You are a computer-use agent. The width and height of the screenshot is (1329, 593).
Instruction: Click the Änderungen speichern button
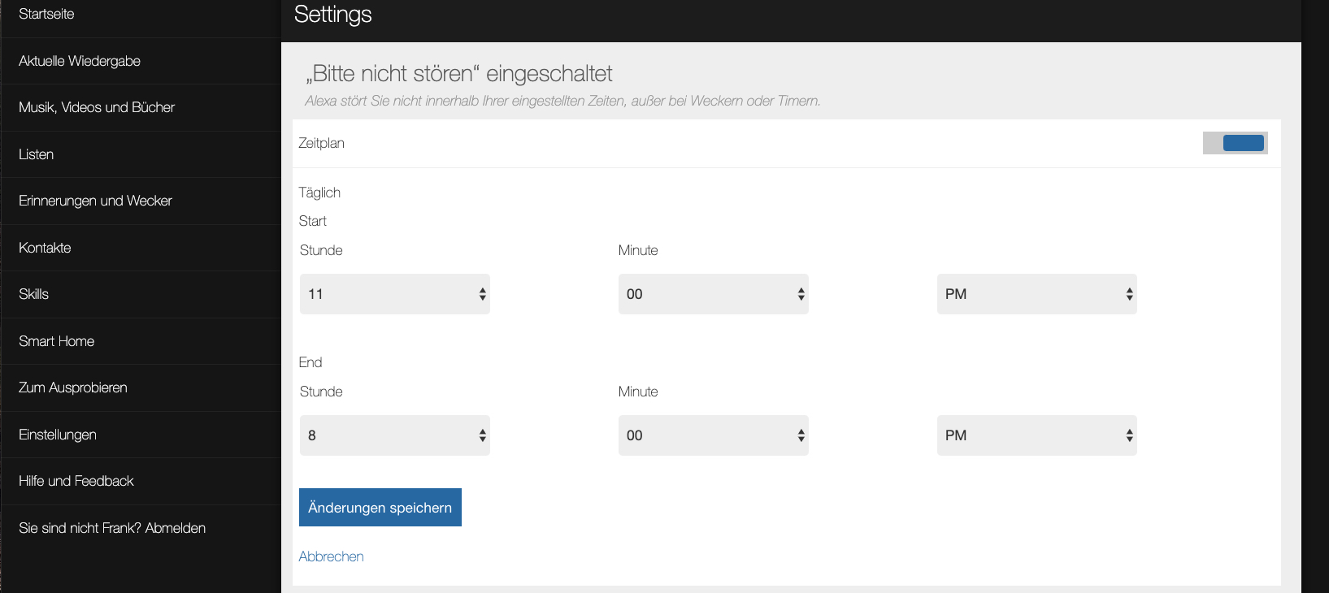(380, 508)
